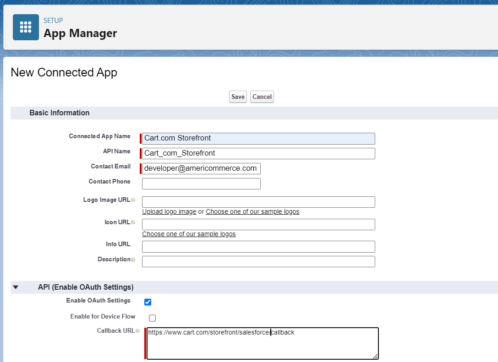Open Callback URL help icon
Viewport: 498px width, 362px height.
click(x=137, y=331)
